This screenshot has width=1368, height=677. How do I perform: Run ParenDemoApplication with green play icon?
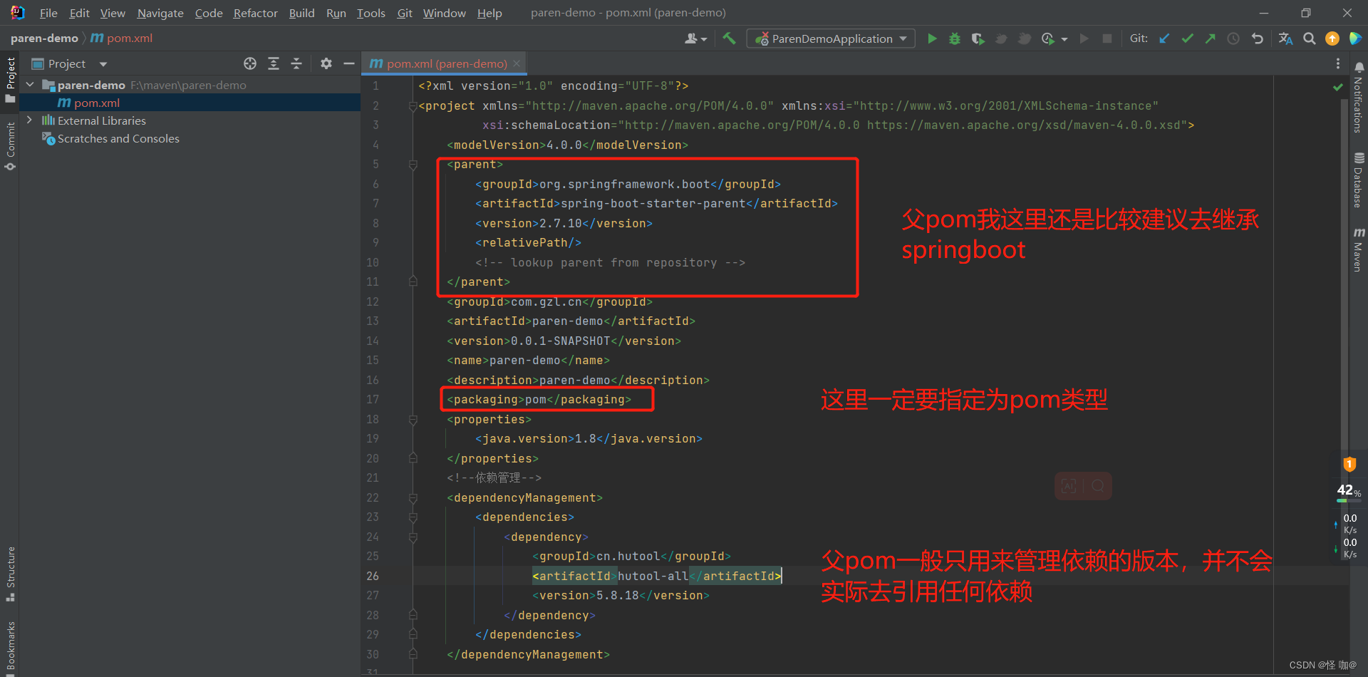click(x=932, y=38)
